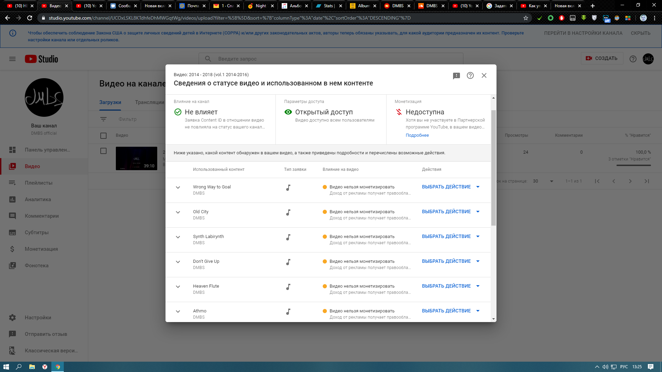The height and width of the screenshot is (372, 662).
Task: Click the filter icon beside Фильтр
Action: [x=103, y=119]
